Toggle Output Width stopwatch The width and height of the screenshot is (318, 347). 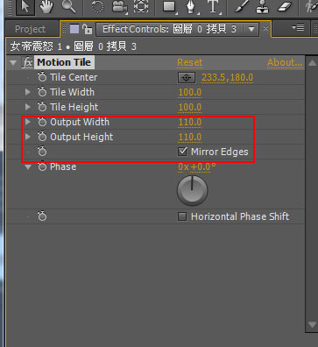click(x=42, y=122)
